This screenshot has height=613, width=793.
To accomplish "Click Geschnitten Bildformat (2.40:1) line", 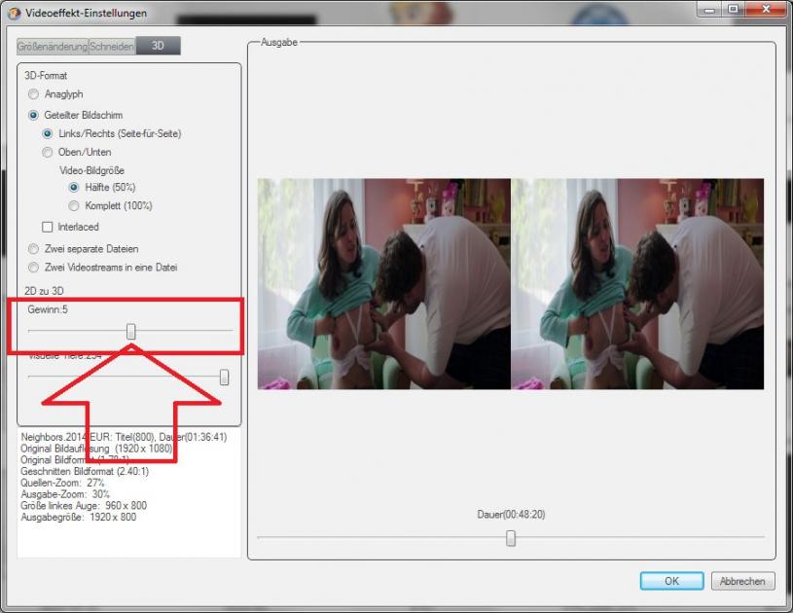I will [85, 471].
